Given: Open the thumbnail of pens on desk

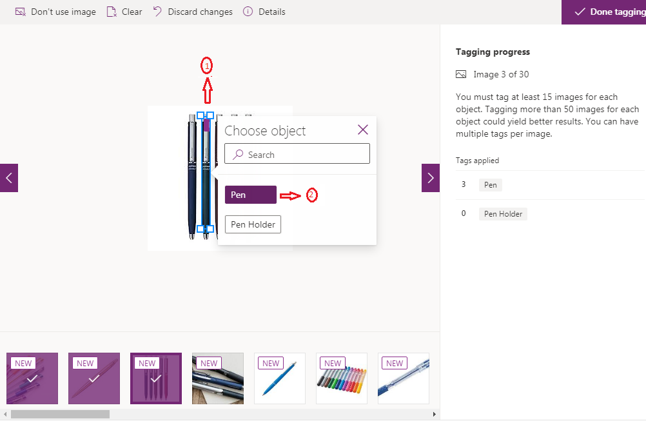Looking at the screenshot, I should point(218,378).
